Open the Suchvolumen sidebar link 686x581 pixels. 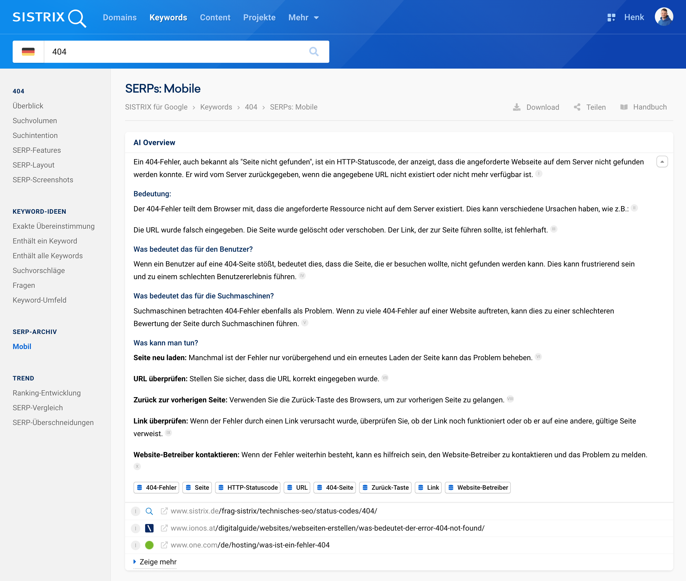(x=35, y=121)
